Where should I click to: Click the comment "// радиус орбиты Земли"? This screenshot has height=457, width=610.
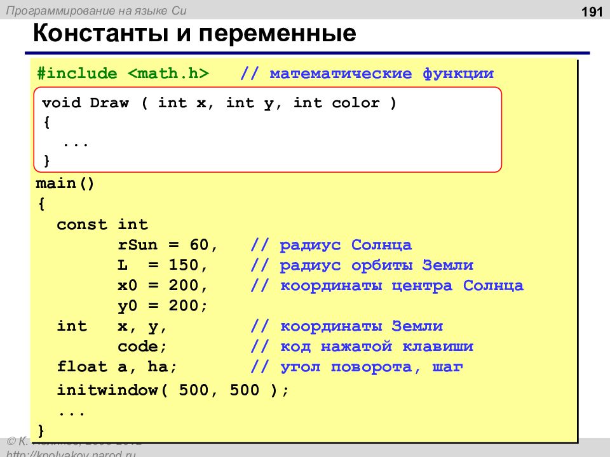362,265
